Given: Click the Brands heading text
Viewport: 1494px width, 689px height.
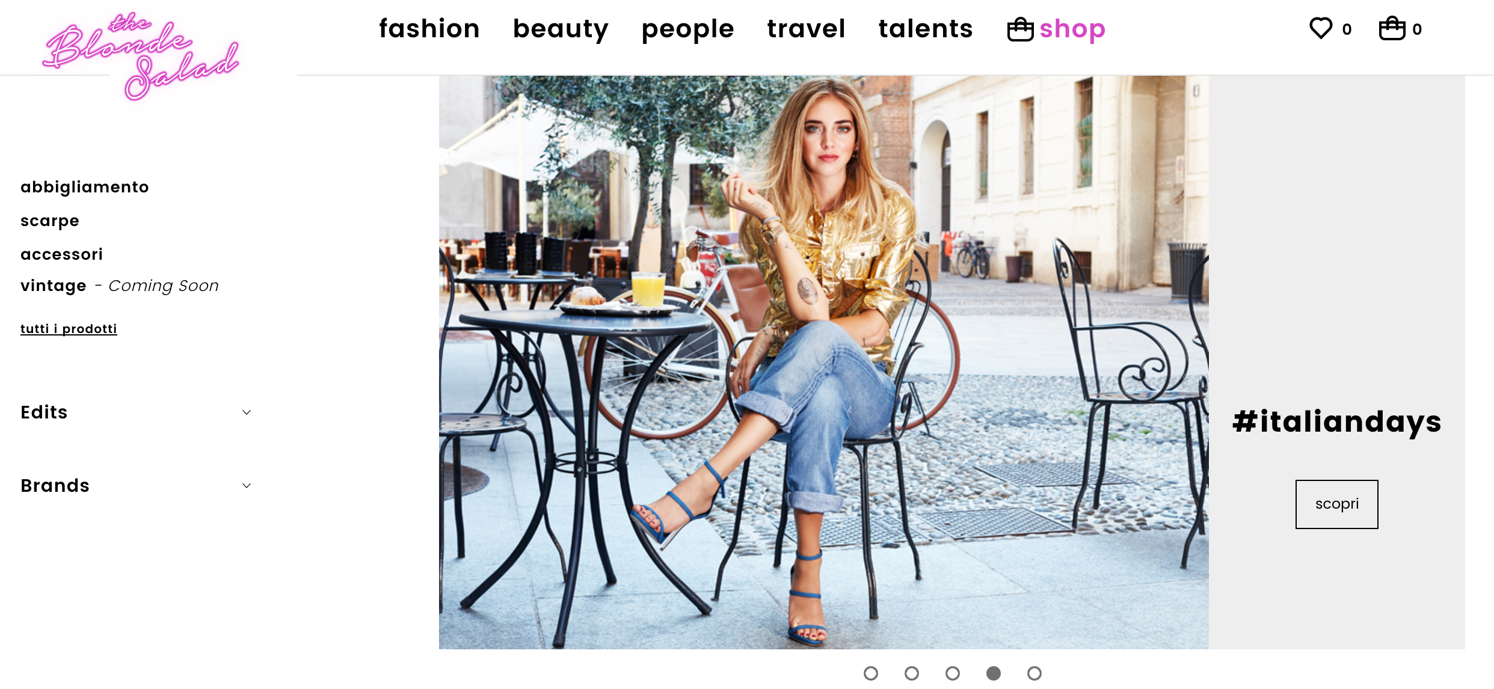Looking at the screenshot, I should click(x=55, y=486).
